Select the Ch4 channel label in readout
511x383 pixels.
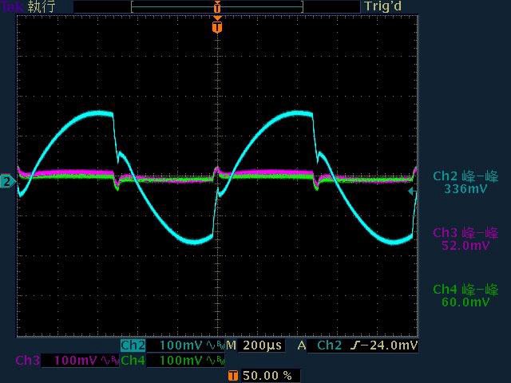coord(133,361)
